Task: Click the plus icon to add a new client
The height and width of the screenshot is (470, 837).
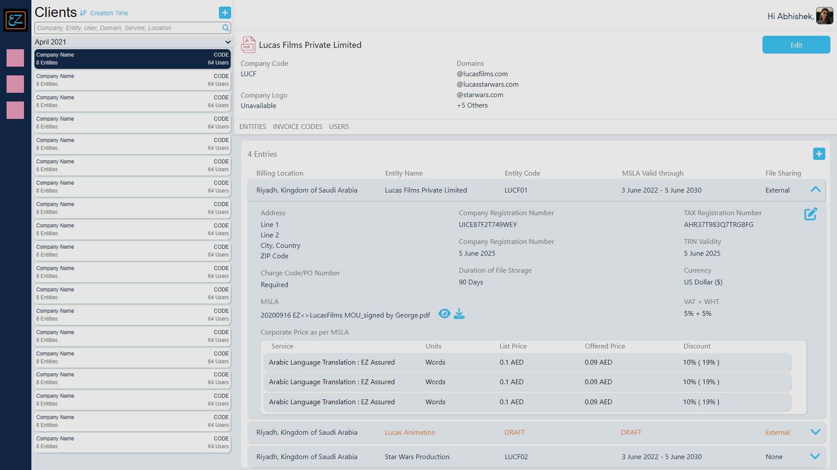Action: (225, 13)
